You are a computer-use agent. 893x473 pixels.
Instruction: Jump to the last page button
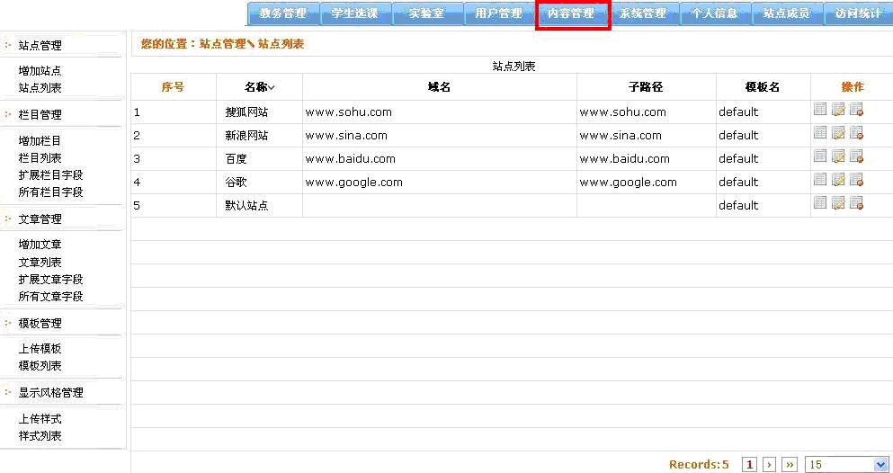pyautogui.click(x=789, y=464)
